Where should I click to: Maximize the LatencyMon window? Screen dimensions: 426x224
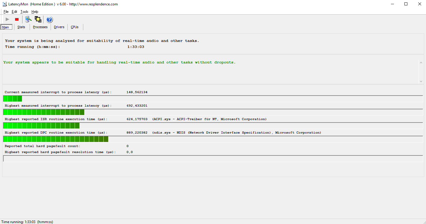pos(406,4)
